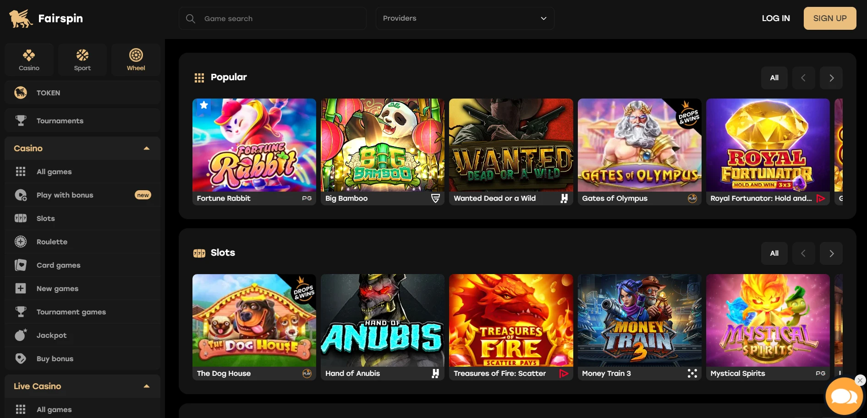This screenshot has width=867, height=418.
Task: Click the Tournament games trophy icon
Action: click(x=21, y=312)
